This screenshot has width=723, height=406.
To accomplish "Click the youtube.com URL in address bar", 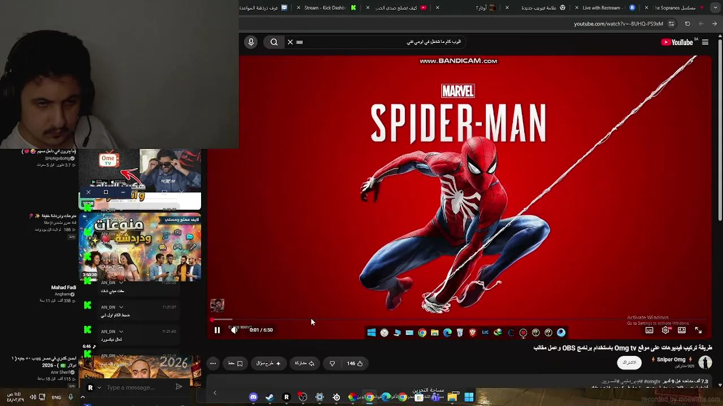I will [619, 24].
